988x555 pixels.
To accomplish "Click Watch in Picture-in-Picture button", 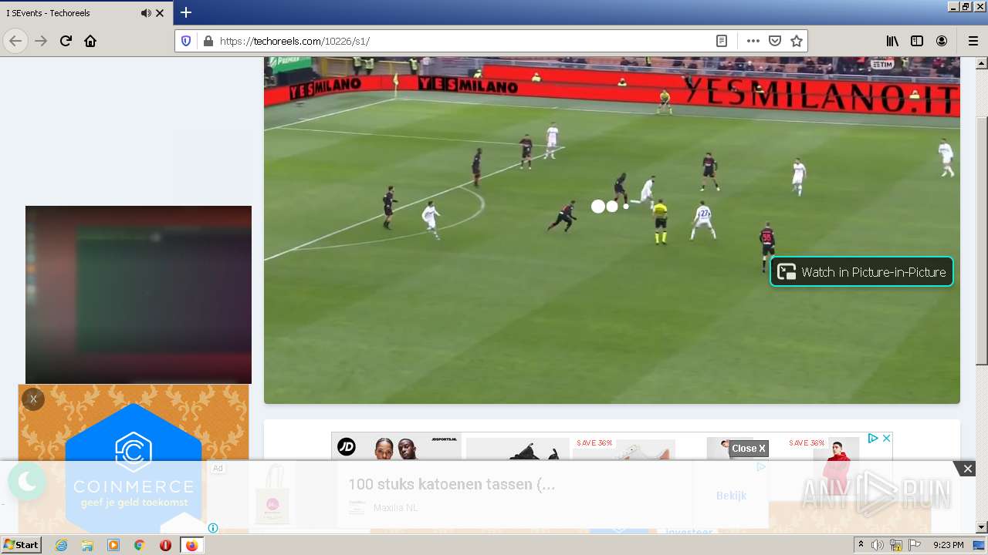I will pyautogui.click(x=861, y=271).
